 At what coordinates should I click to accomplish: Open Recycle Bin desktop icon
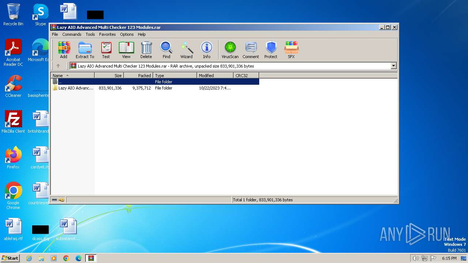pos(13,15)
